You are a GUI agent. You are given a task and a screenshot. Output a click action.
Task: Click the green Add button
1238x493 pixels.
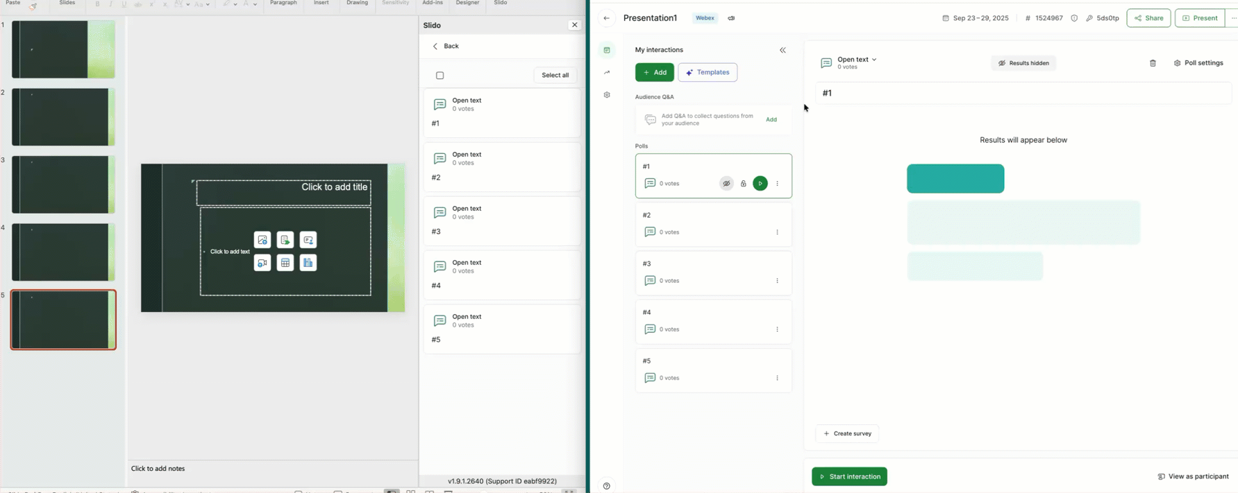(654, 72)
